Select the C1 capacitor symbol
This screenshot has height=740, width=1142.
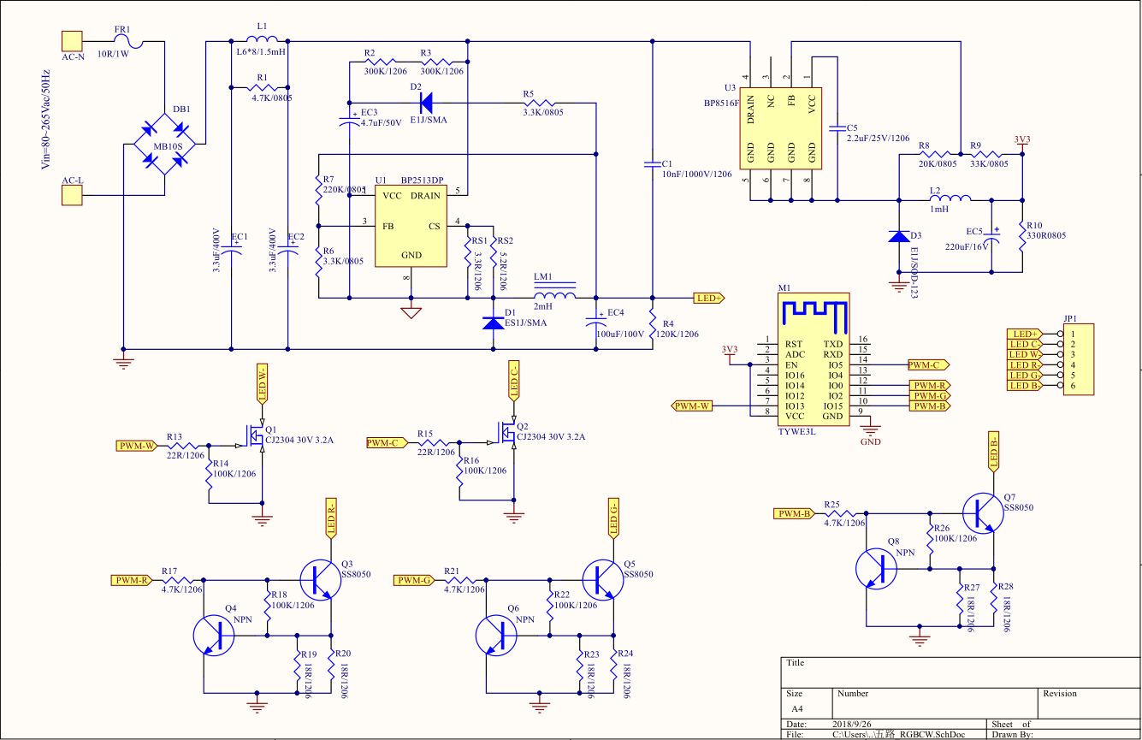[652, 163]
